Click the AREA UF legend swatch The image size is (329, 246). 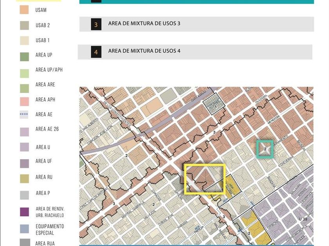pos(24,164)
